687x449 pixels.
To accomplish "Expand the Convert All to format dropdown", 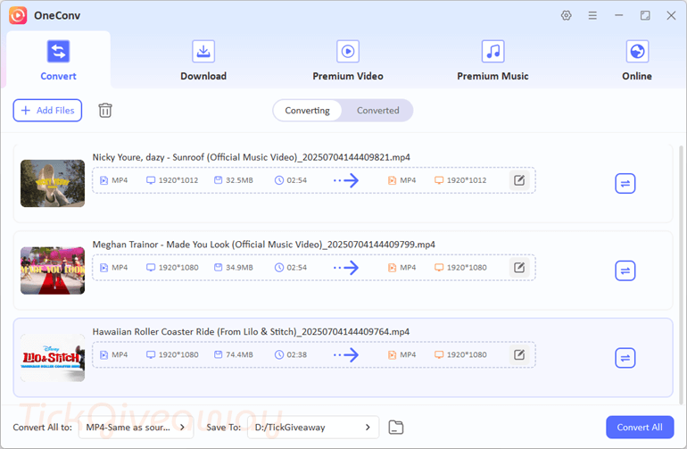I will [x=136, y=428].
